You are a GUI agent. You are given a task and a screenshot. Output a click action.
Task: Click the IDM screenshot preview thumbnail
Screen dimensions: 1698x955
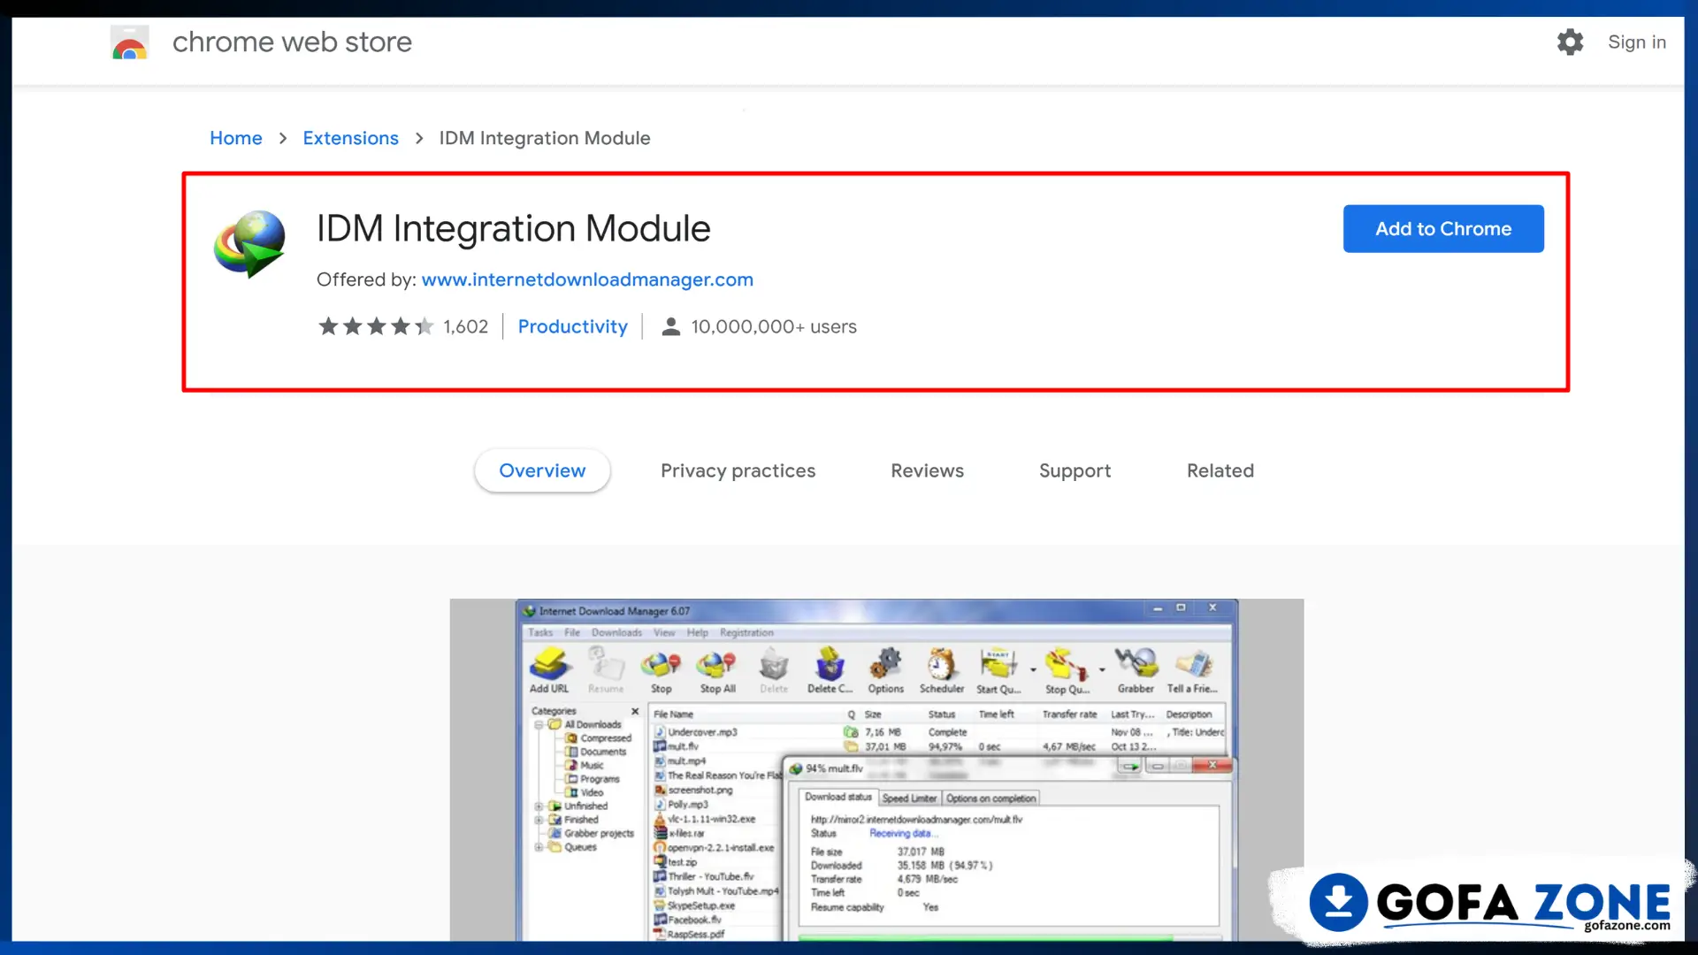(x=876, y=770)
